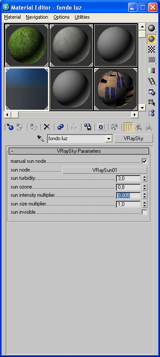Viewport: 160px width, 357px height.
Task: Click Make Material Copy icon
Action: (x=61, y=127)
